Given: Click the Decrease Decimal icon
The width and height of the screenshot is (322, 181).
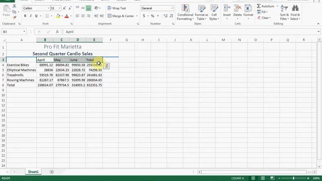Looking at the screenshot, I should pyautogui.click(x=171, y=16).
